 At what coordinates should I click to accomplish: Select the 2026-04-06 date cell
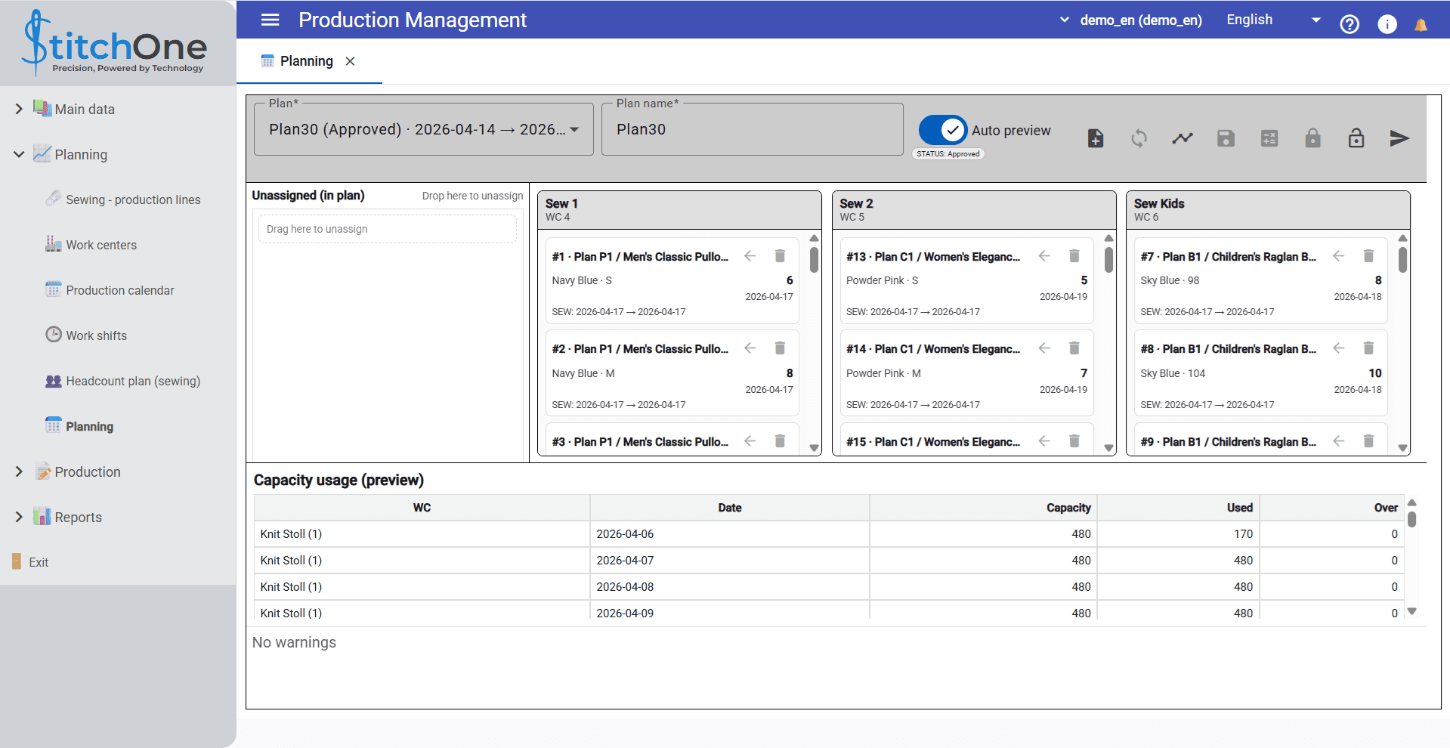pos(730,534)
